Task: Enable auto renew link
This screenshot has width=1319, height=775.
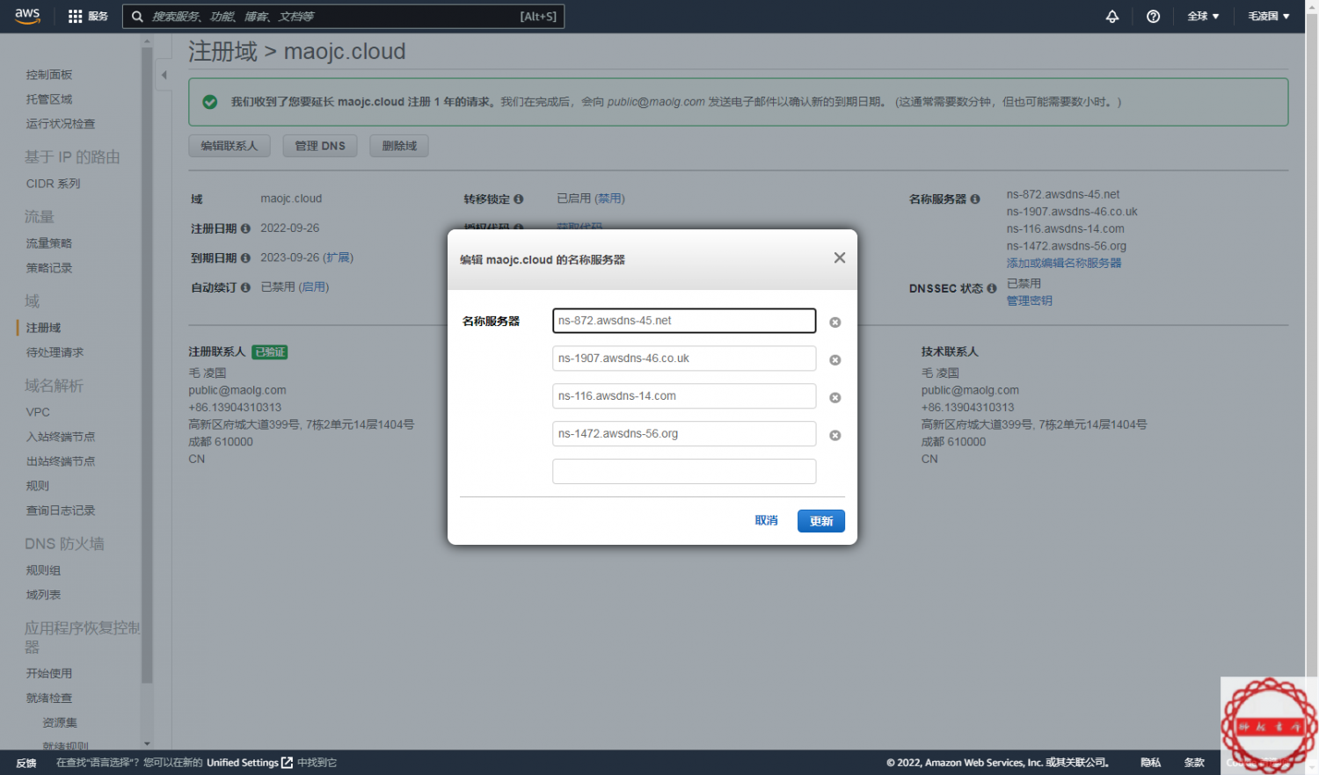Action: (x=314, y=287)
